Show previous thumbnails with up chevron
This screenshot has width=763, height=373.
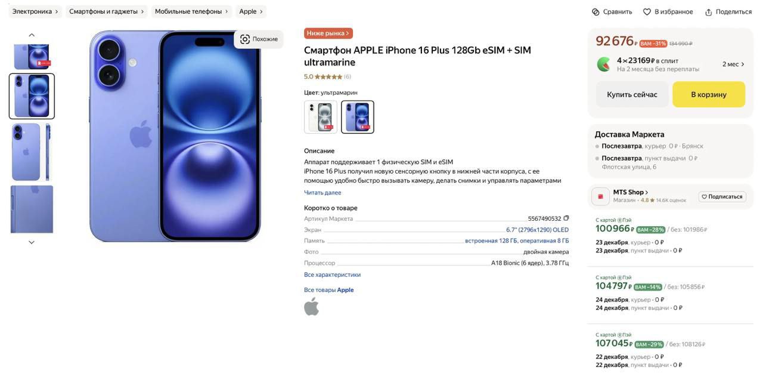click(x=32, y=35)
